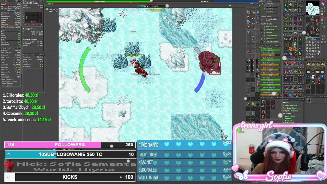The height and width of the screenshot is (184, 327).
Task: Collapse the Kill Tracker panel
Action: (279, 1)
